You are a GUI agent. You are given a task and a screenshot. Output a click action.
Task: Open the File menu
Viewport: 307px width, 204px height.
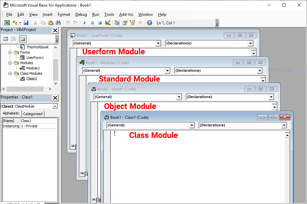[9, 14]
